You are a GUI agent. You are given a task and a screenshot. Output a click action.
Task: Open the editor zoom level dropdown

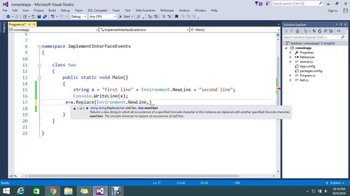click(16, 176)
